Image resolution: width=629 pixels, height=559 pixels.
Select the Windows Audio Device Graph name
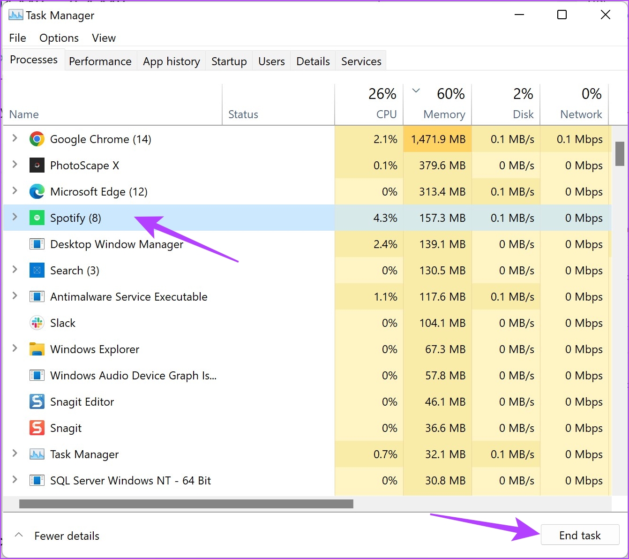(133, 376)
